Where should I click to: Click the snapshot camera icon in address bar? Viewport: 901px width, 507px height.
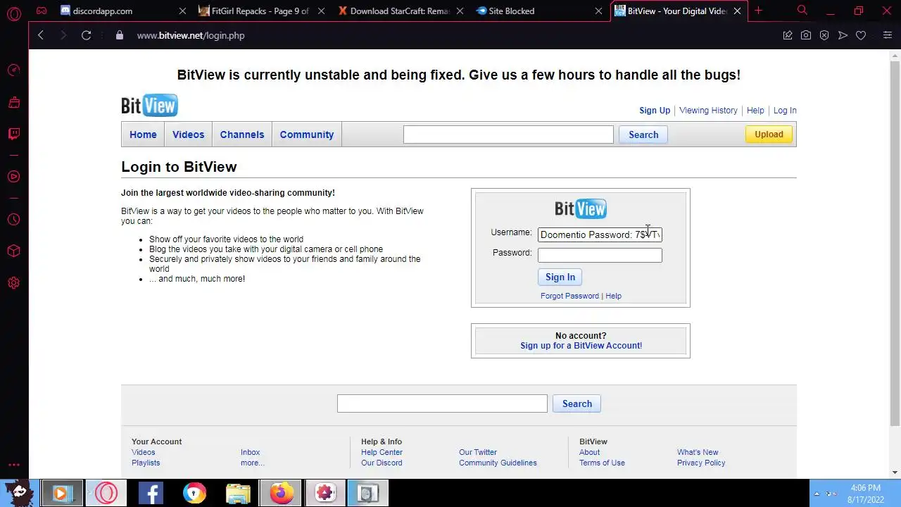[x=806, y=35]
